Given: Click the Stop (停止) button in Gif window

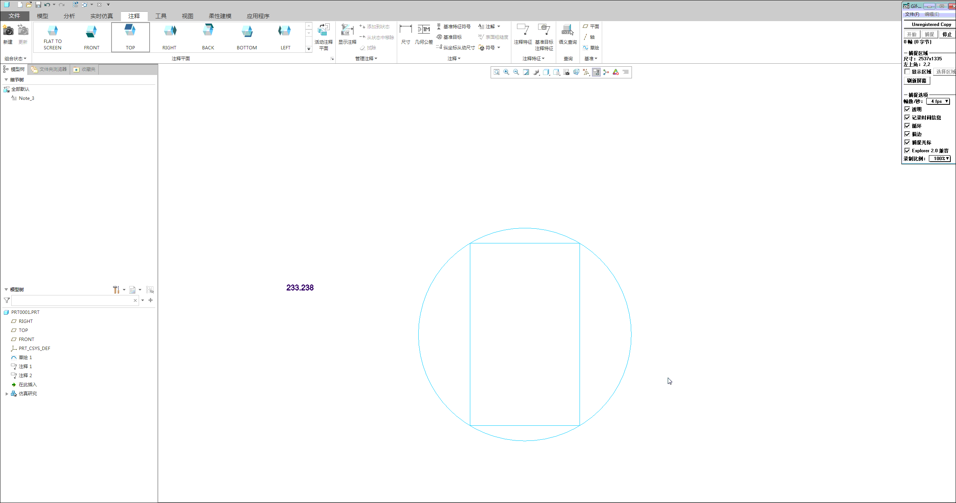Looking at the screenshot, I should (x=947, y=34).
